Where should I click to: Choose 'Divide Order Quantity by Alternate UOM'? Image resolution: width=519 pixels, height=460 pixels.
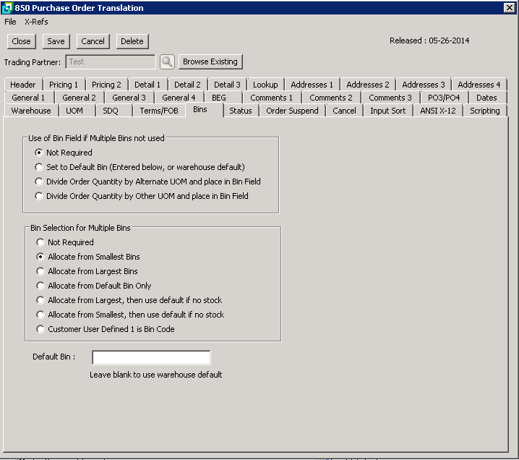[39, 182]
